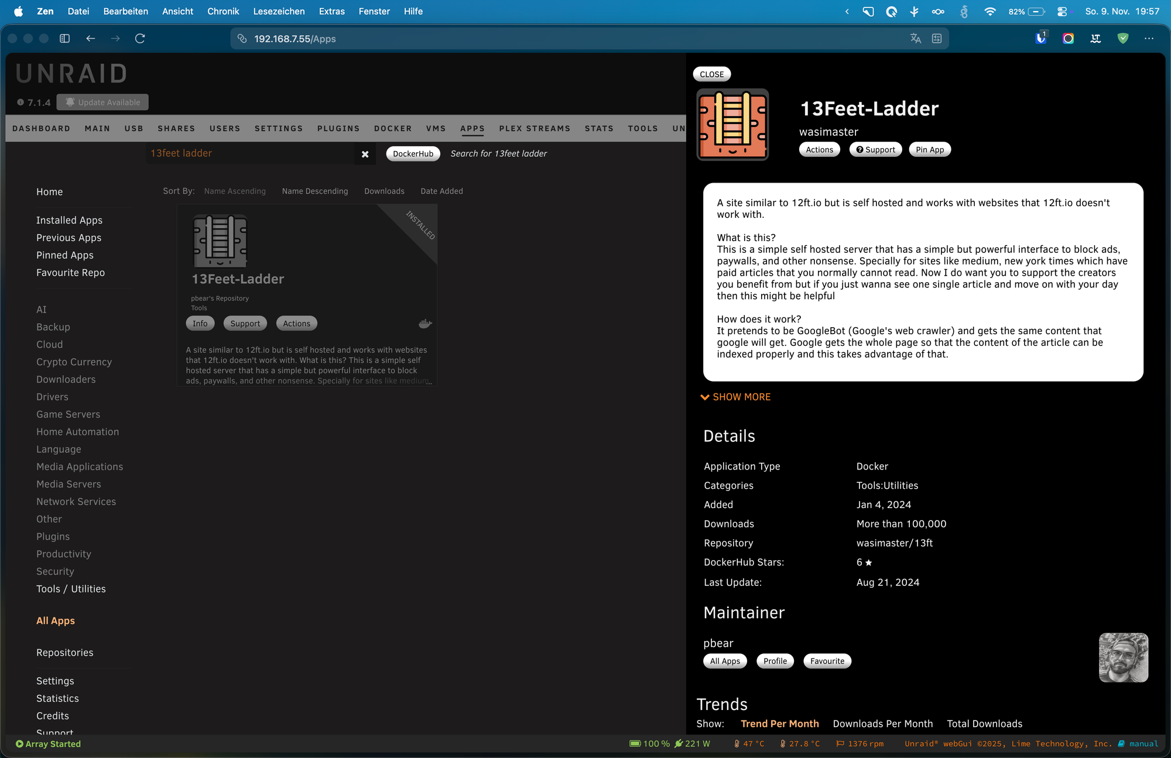Go back with the left arrow icon

90,39
